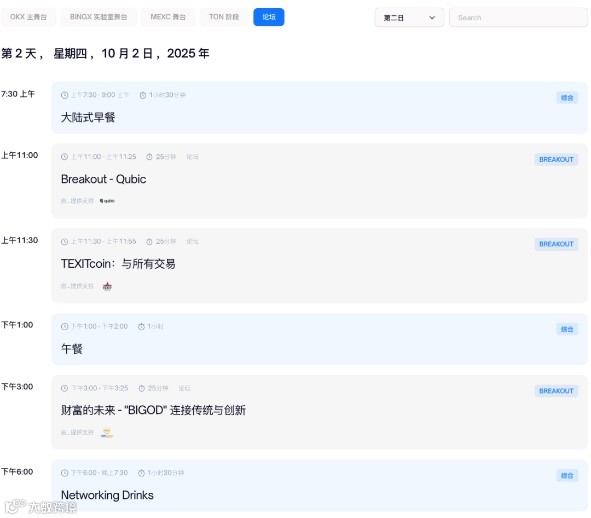Open the BINGX 实验室舞台 tab
Viewport: 591px width, 518px height.
point(99,17)
